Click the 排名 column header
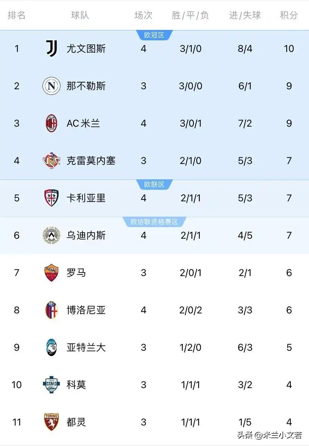The image size is (309, 446). pos(16,15)
